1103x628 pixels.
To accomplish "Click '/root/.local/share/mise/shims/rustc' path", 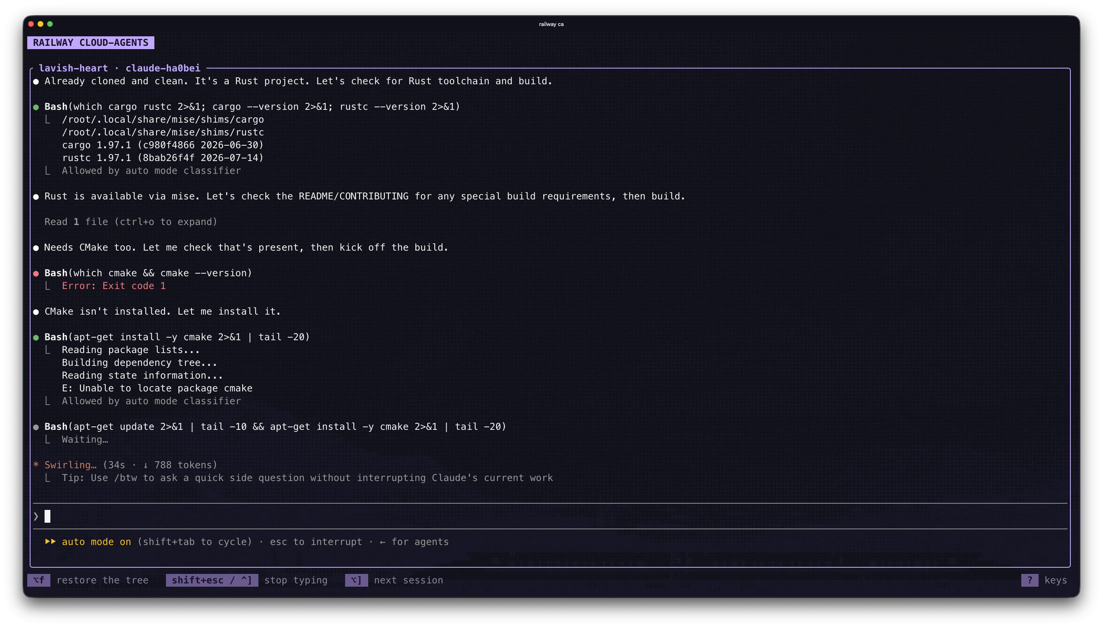I will point(163,133).
